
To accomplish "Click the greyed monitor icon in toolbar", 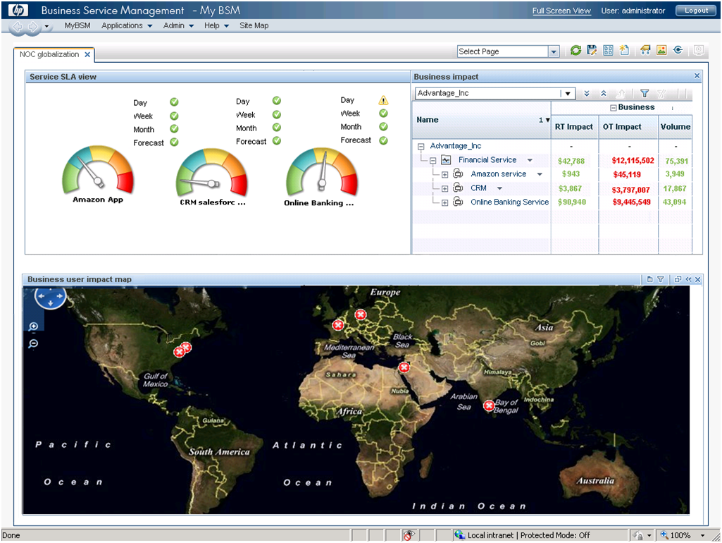I will coord(699,50).
